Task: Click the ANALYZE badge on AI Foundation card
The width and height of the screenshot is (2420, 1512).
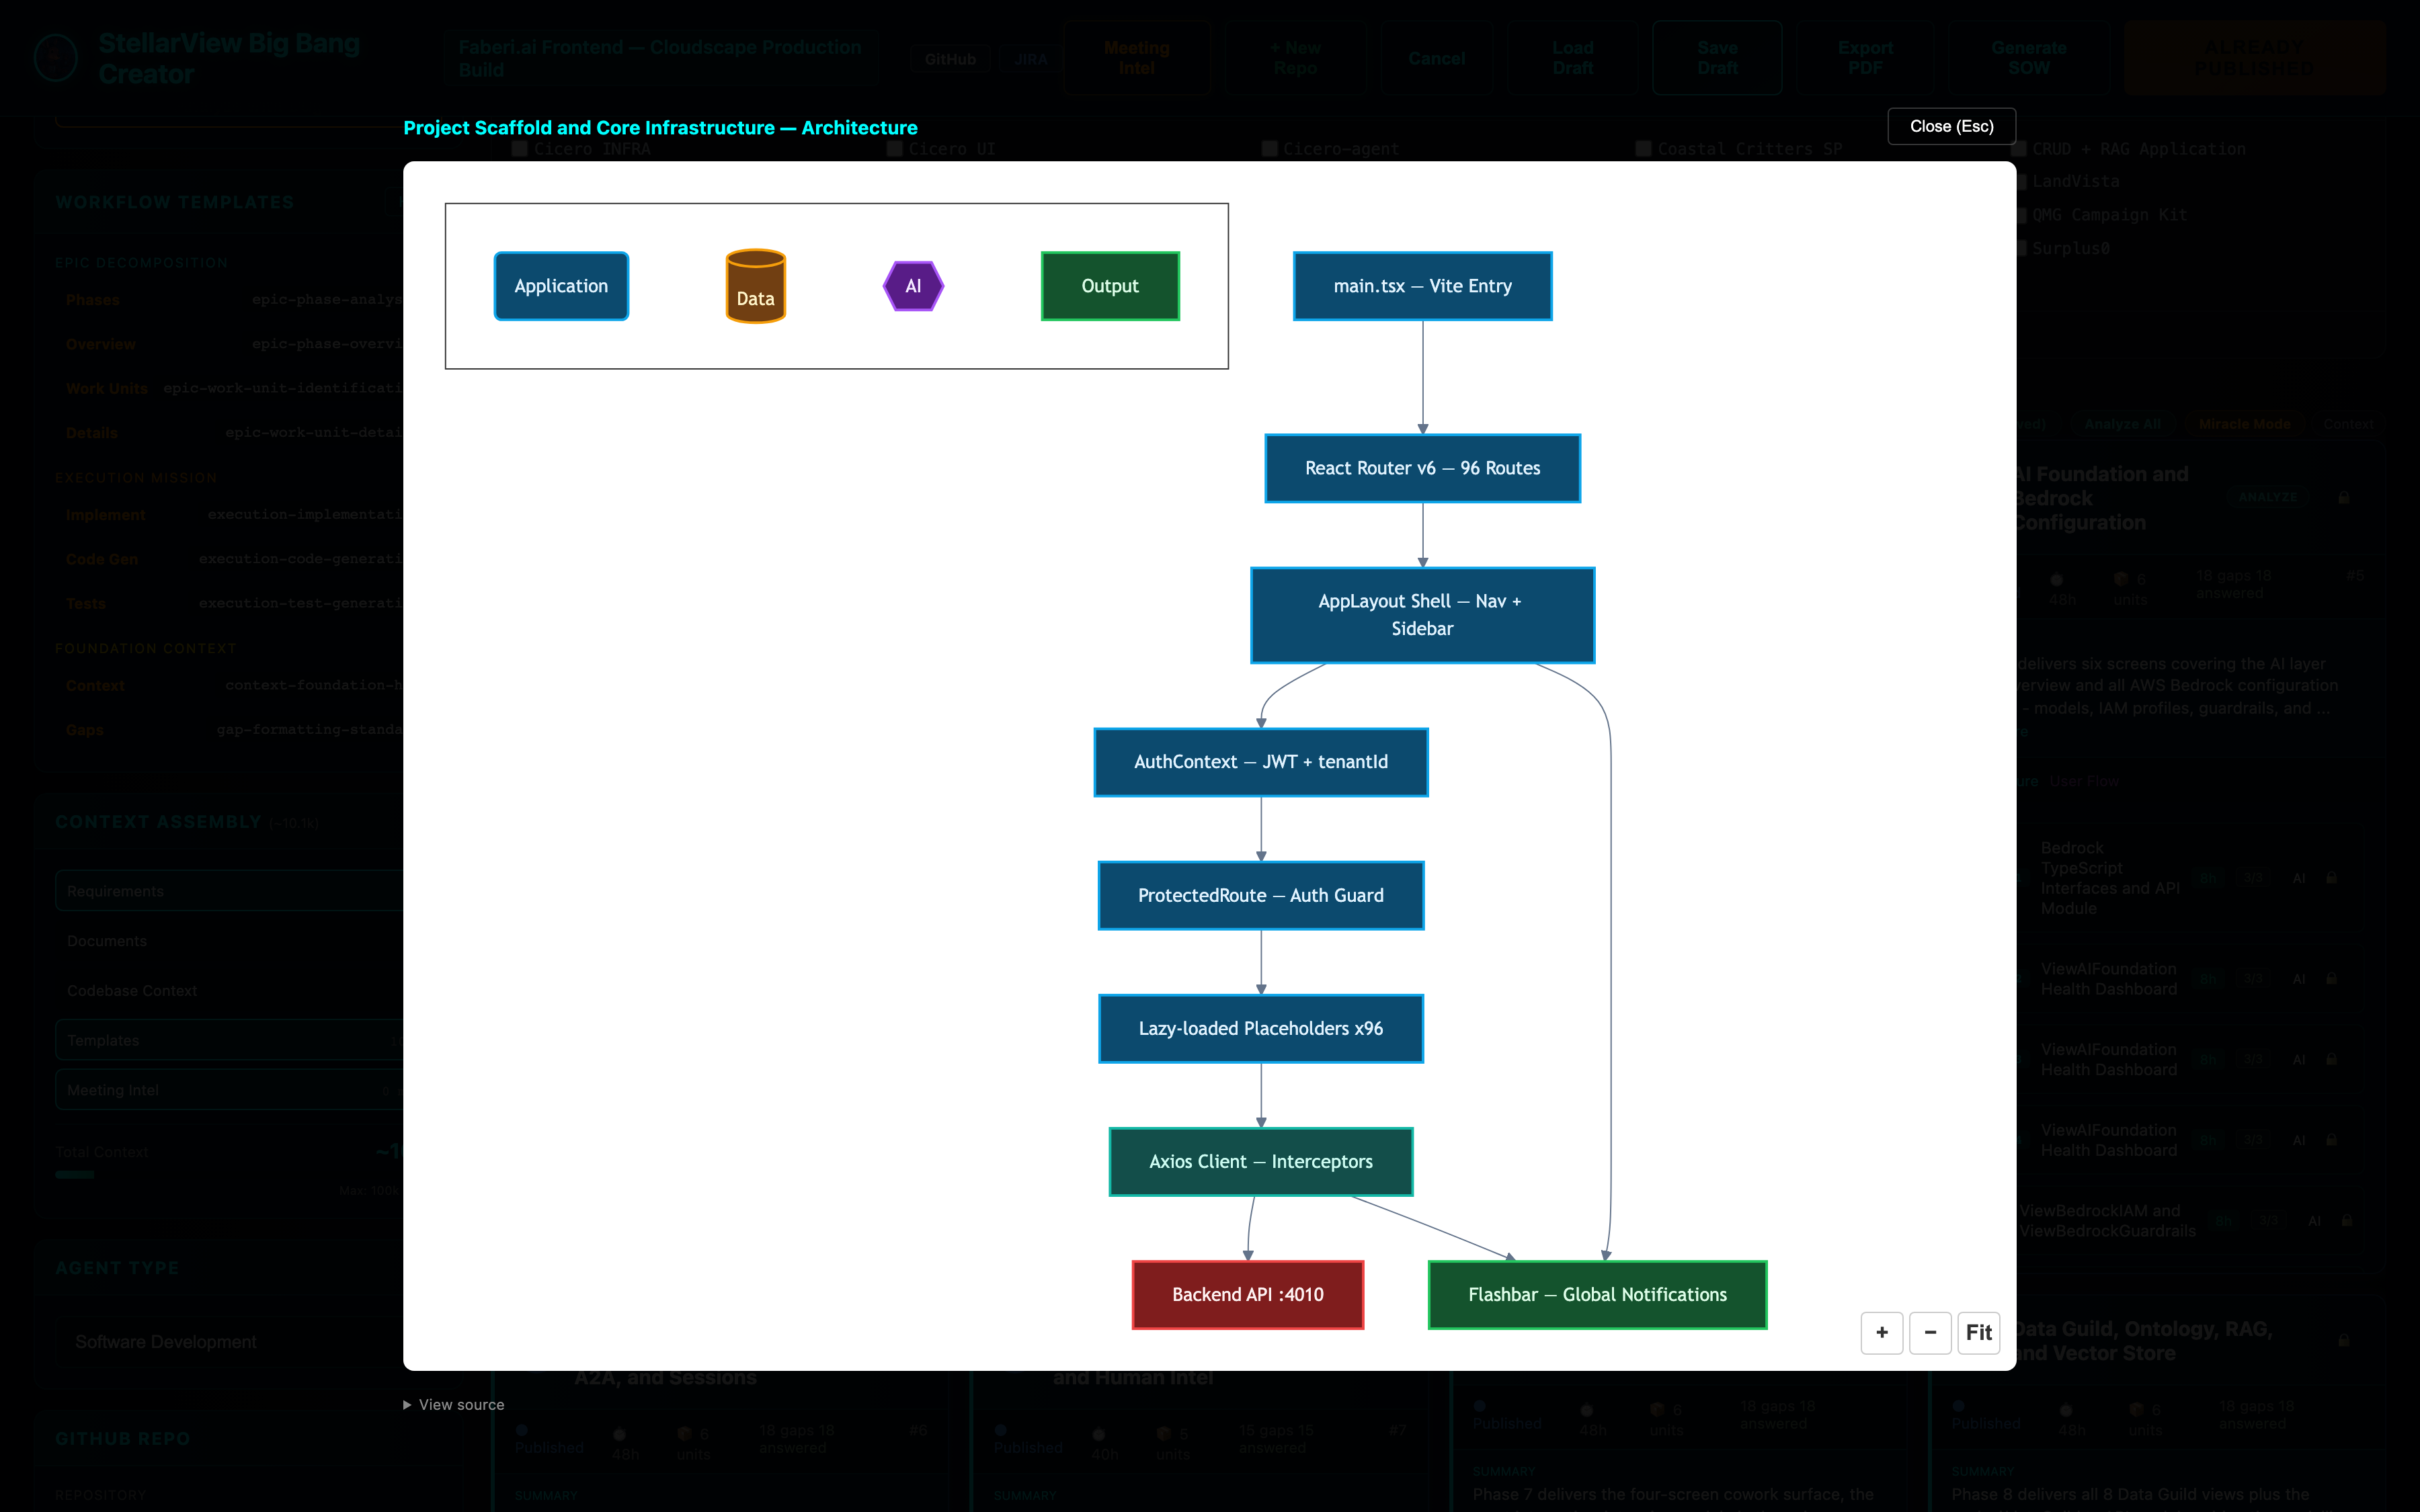Action: coord(2268,497)
